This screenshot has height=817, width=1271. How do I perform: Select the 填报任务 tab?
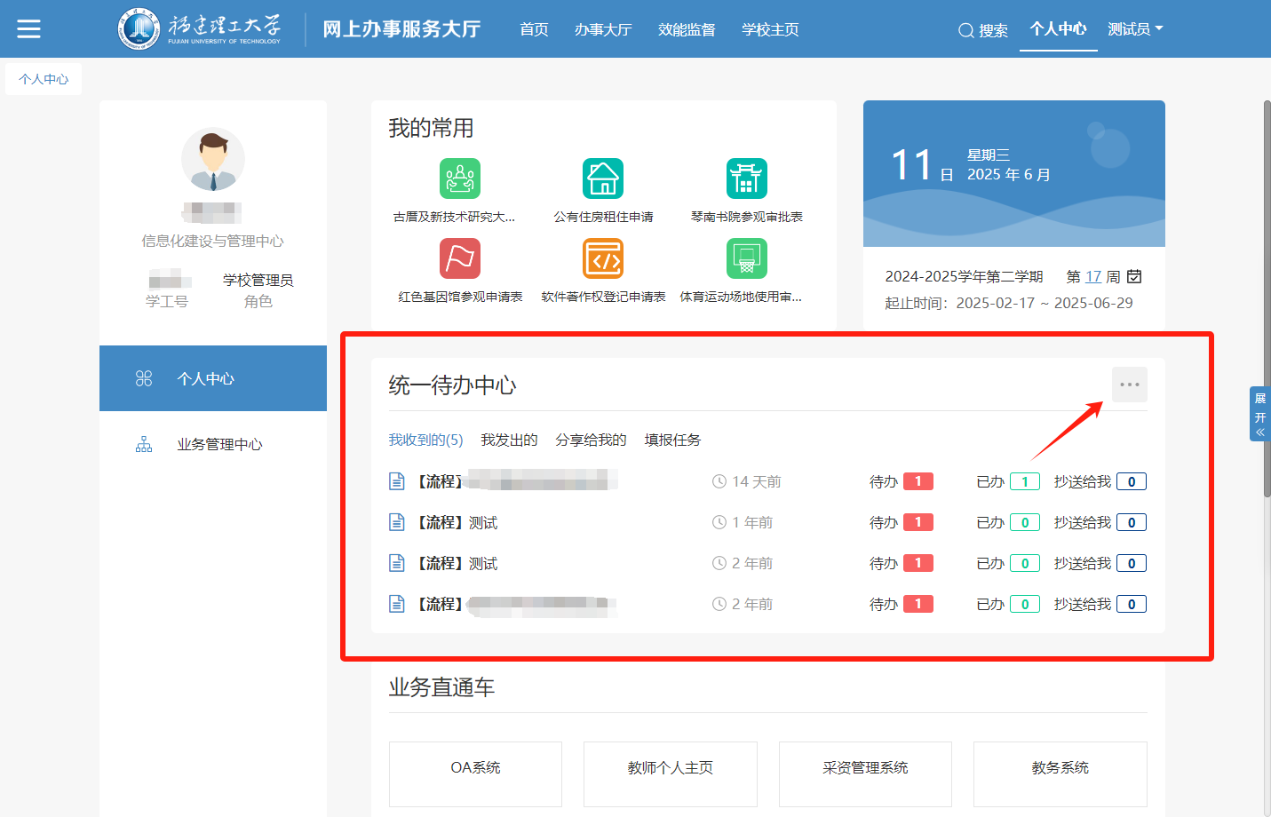tap(672, 440)
